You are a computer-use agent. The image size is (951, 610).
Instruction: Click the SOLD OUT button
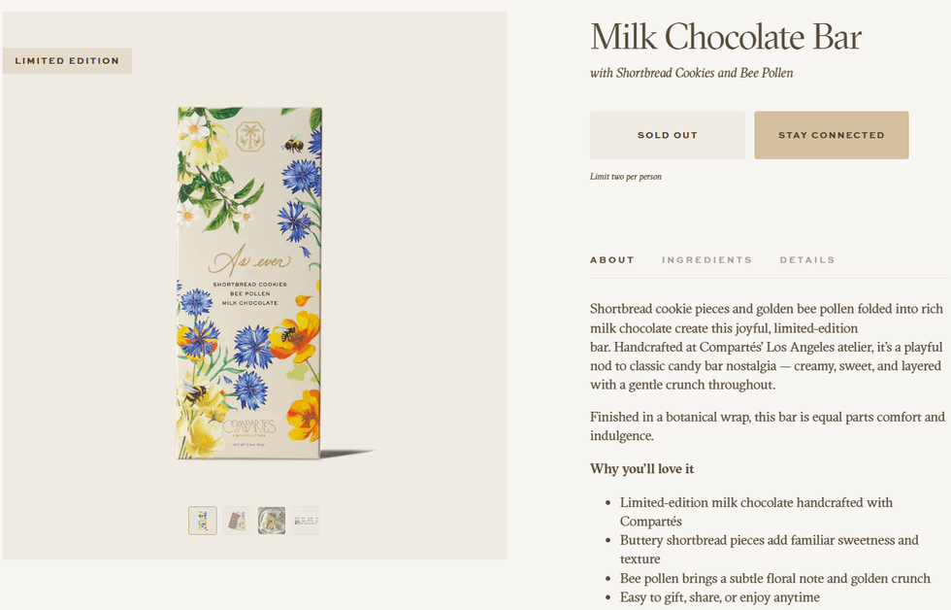667,135
